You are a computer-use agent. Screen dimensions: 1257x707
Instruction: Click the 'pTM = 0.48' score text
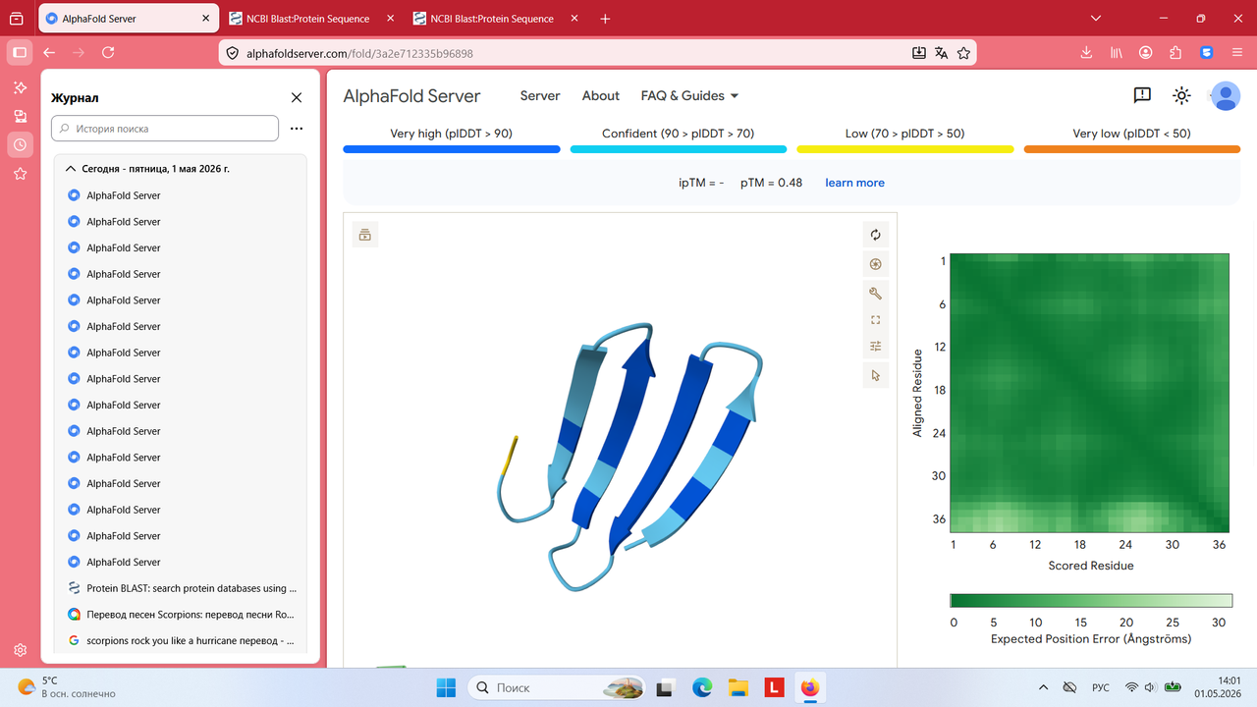click(x=771, y=183)
